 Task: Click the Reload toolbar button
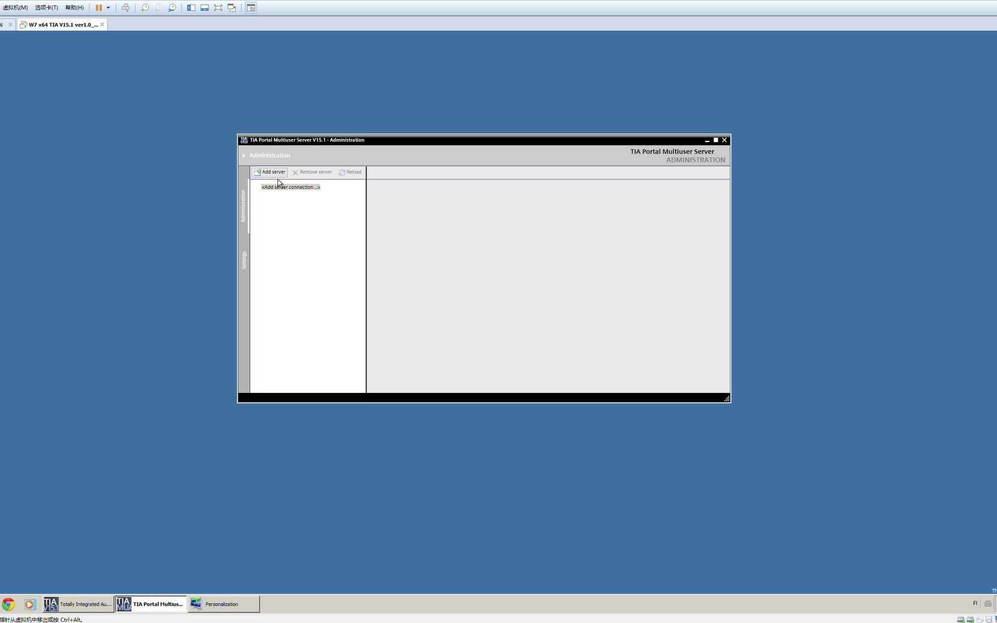[351, 172]
